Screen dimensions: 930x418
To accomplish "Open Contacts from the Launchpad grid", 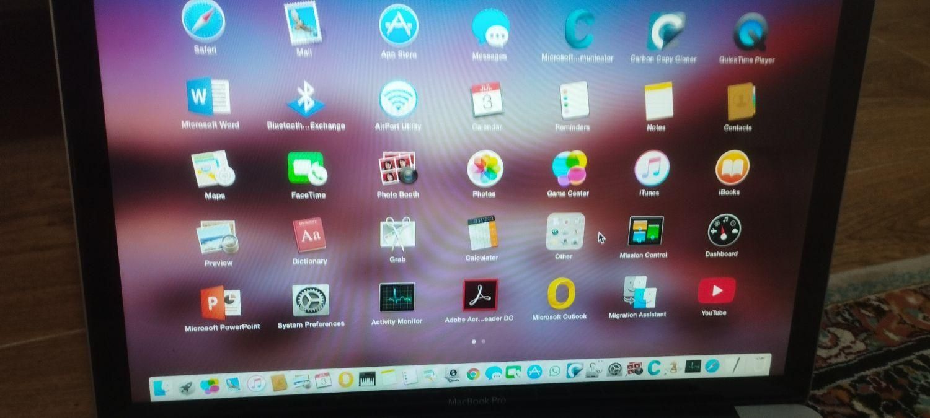I will pos(741,102).
